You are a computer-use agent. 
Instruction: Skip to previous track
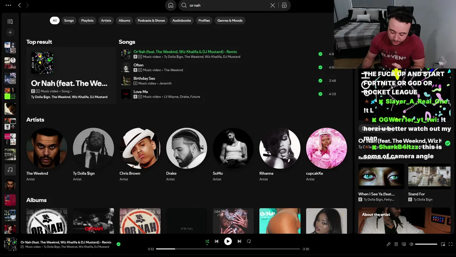[216, 241]
